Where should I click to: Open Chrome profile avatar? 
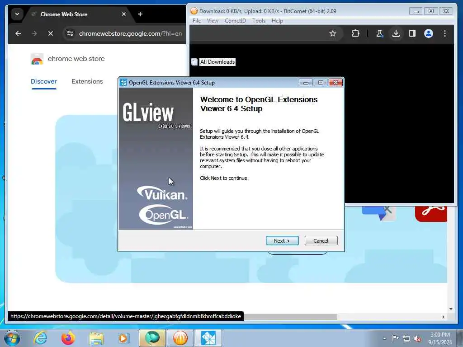429,33
